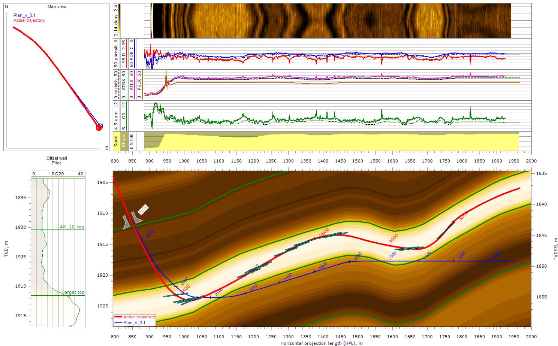The image size is (558, 346).
Task: Click the gam curve header
Action: point(116,116)
